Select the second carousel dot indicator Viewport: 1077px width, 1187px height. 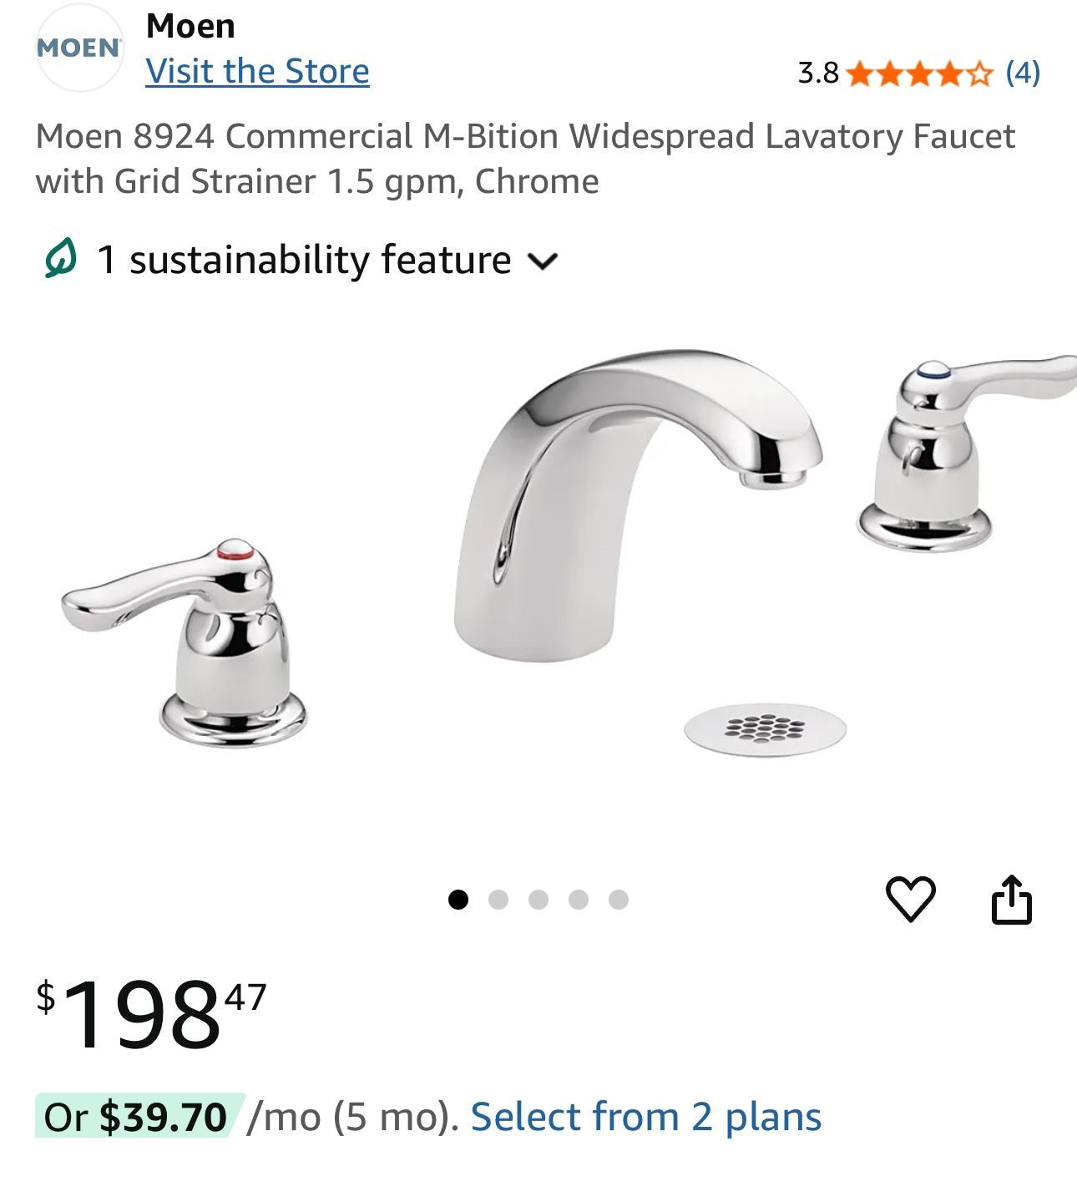[x=498, y=900]
